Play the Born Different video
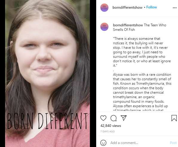Viewport: 178px width, 147px height. (47, 74)
